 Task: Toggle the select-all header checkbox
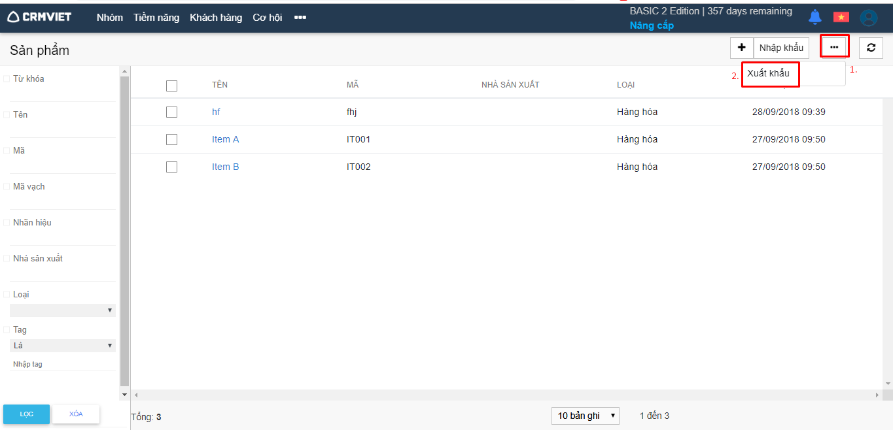[171, 86]
